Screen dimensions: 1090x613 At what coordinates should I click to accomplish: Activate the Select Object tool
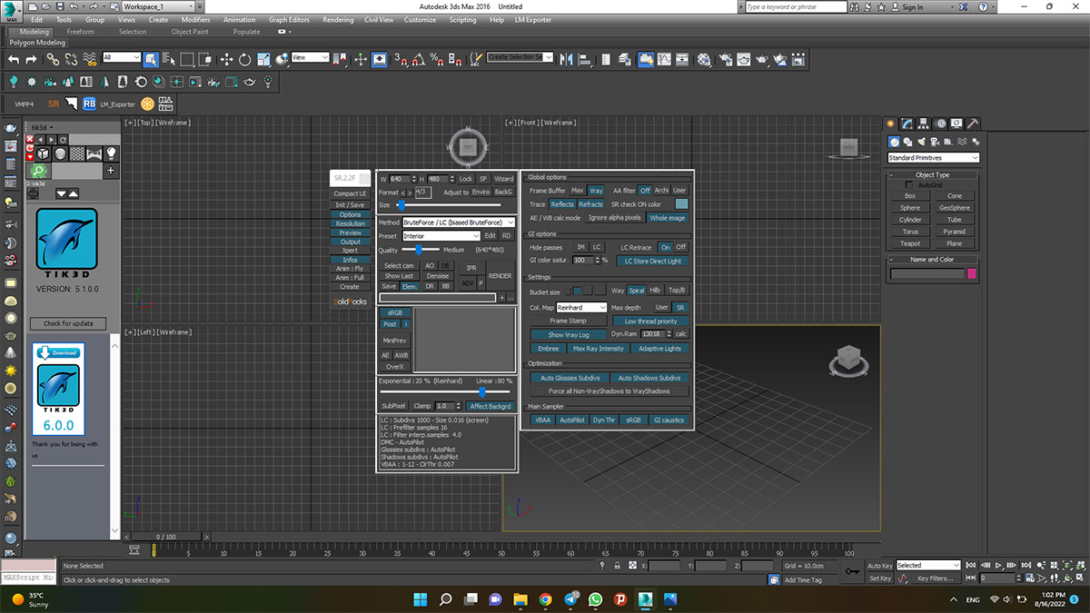pyautogui.click(x=151, y=59)
